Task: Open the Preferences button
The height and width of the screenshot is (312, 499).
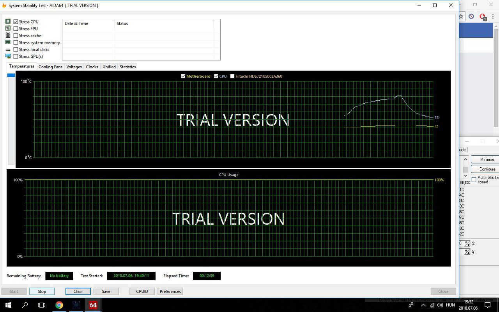Action: click(x=170, y=291)
